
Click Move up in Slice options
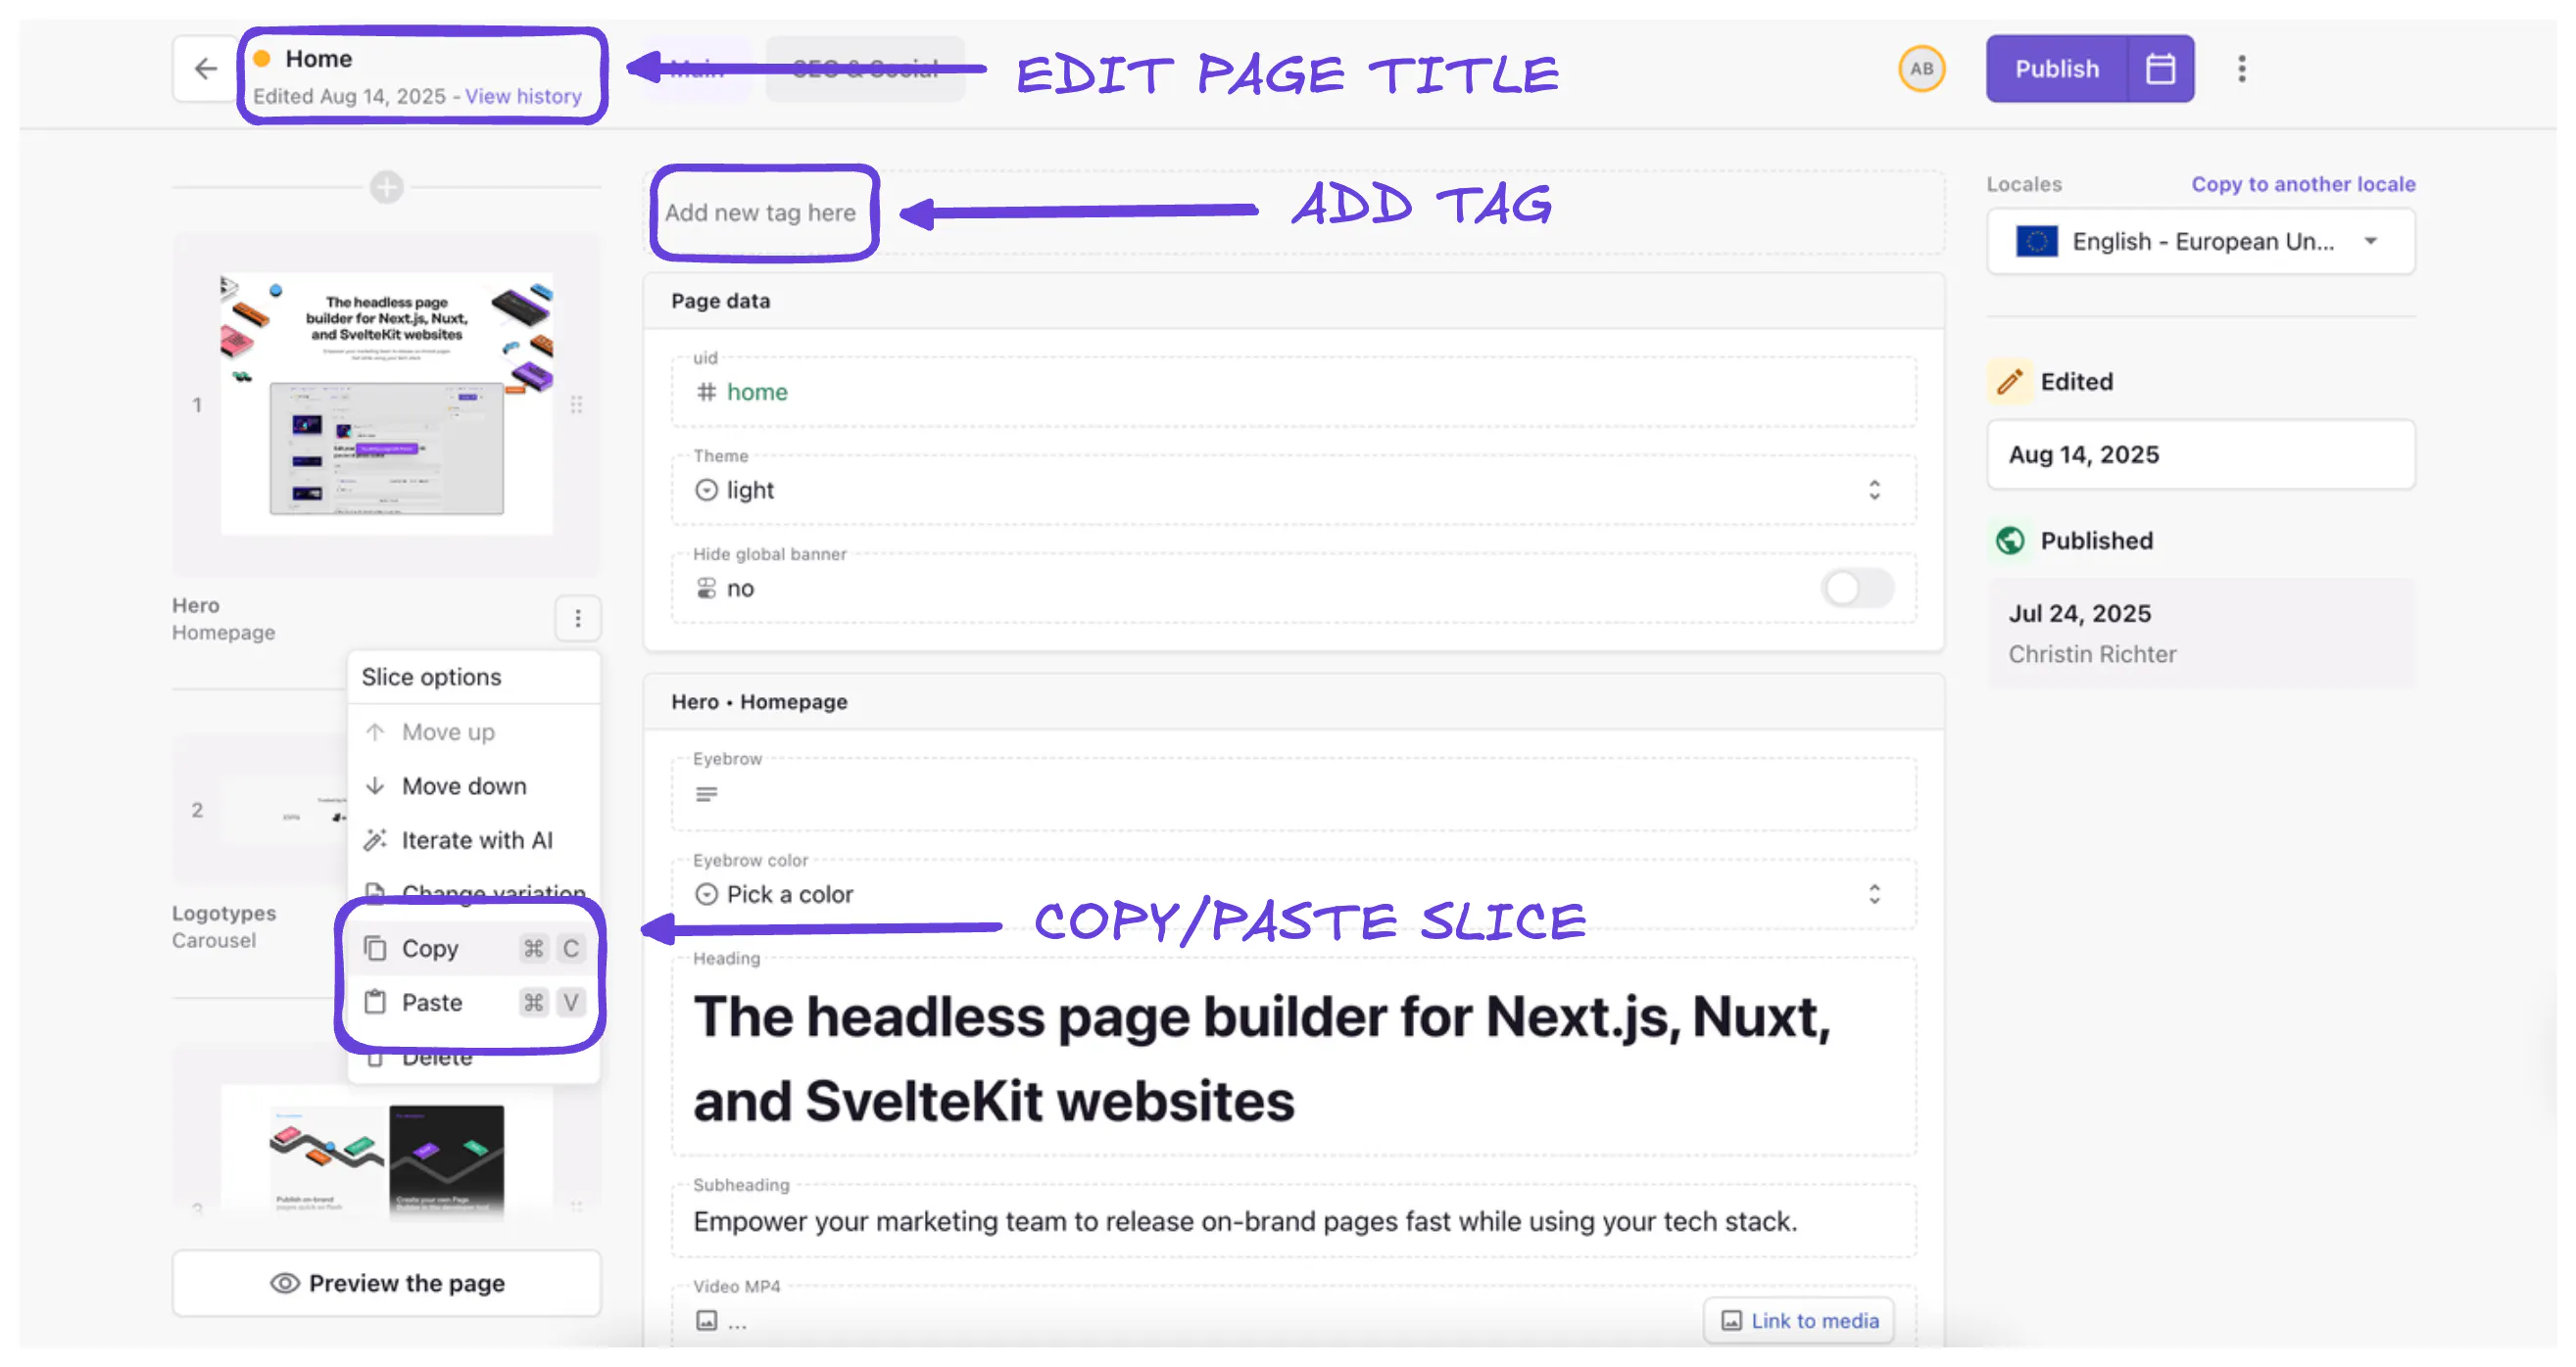(474, 732)
